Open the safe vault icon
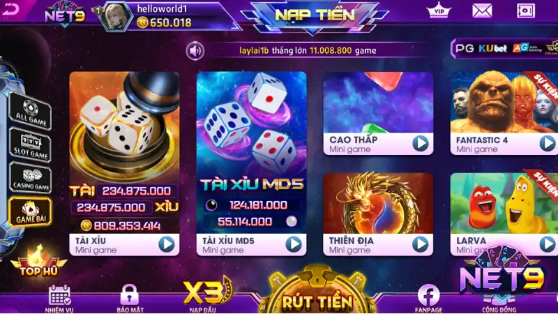Screen dimensions: 558x314 (x=526, y=10)
